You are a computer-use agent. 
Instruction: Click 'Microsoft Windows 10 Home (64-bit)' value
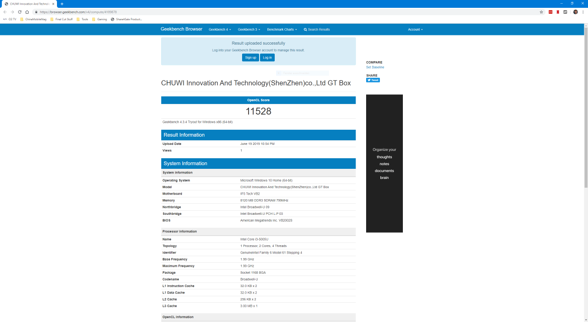point(266,180)
